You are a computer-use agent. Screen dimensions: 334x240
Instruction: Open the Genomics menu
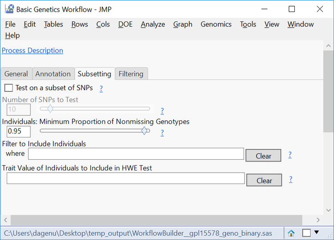pyautogui.click(x=216, y=24)
